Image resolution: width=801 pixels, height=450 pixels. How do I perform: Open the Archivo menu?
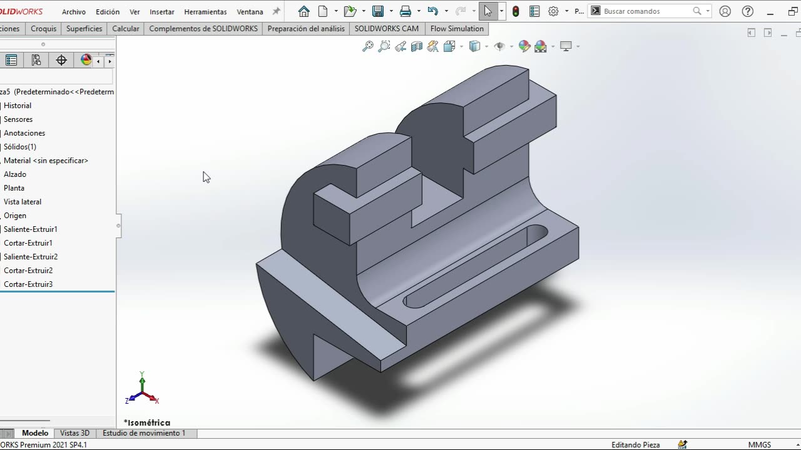coord(74,12)
